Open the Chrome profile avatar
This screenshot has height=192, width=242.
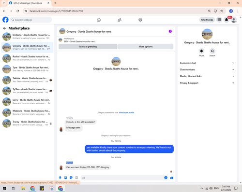coord(231,11)
